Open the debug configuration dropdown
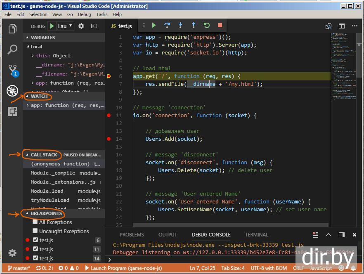The image size is (364, 274). pos(65,26)
